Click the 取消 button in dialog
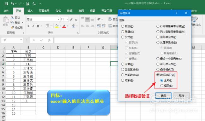This screenshot has height=121, width=205. [182, 96]
